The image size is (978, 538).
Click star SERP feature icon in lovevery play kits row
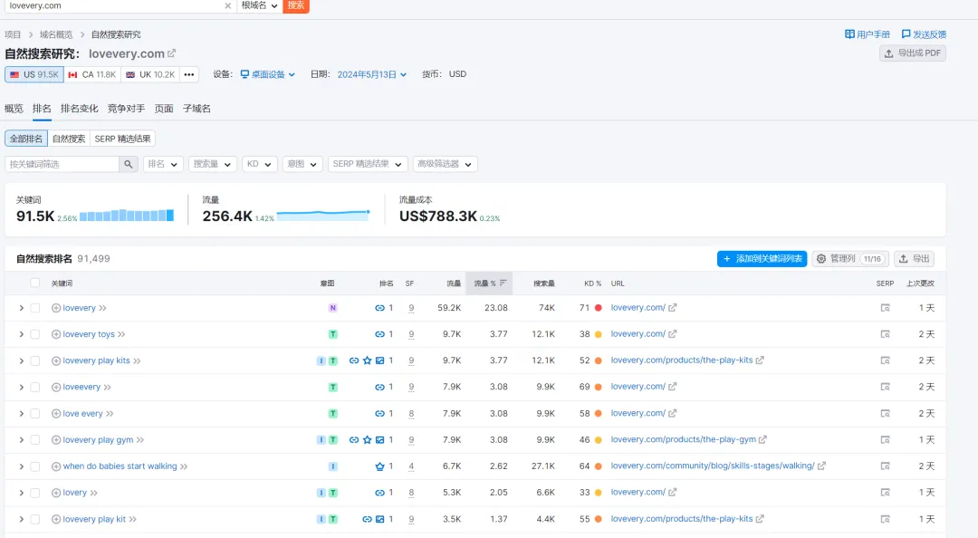point(368,360)
